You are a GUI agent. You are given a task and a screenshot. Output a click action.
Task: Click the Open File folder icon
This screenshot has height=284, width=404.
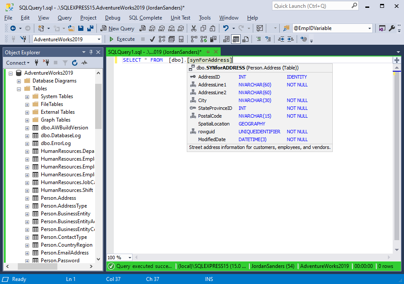coord(71,28)
